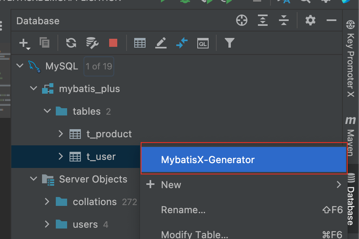Click the duplicate data source icon

[44, 42]
